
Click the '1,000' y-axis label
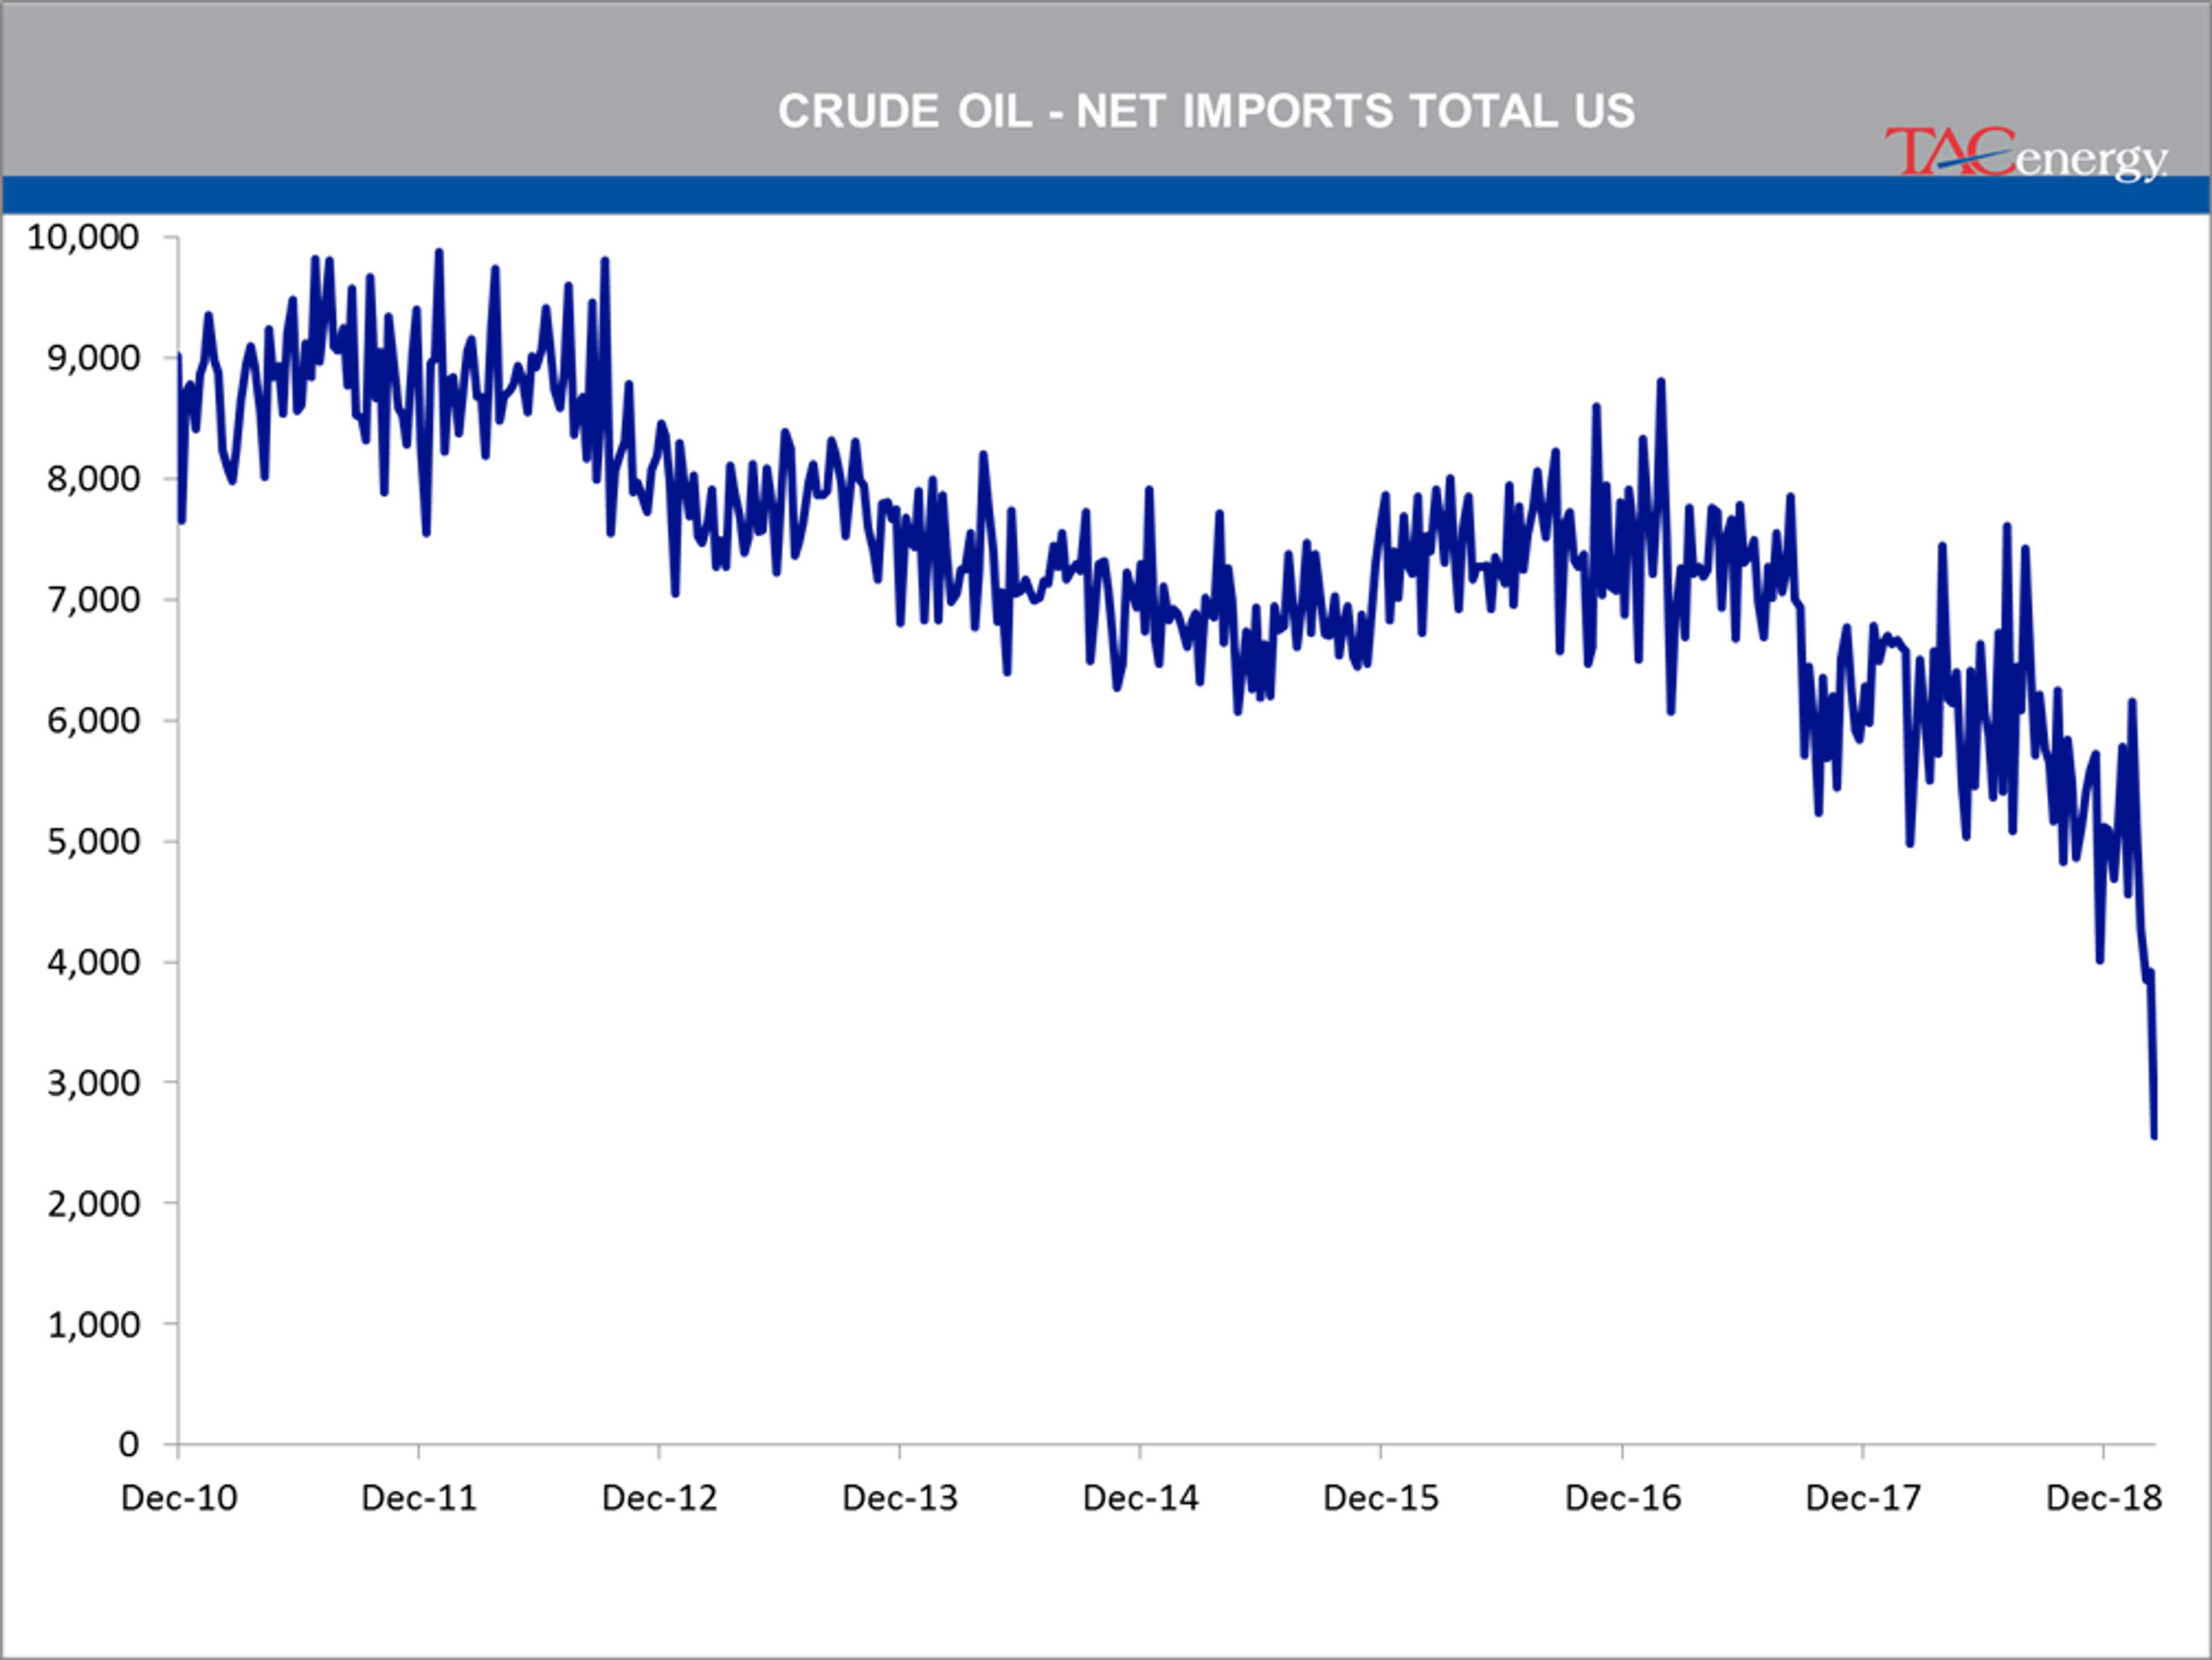[x=93, y=1325]
